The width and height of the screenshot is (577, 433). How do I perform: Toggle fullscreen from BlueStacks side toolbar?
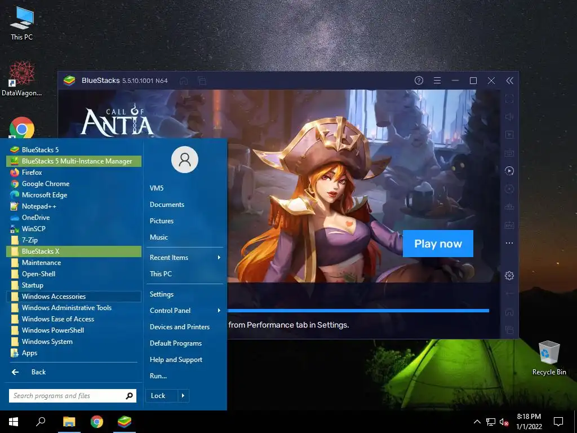coord(509,99)
